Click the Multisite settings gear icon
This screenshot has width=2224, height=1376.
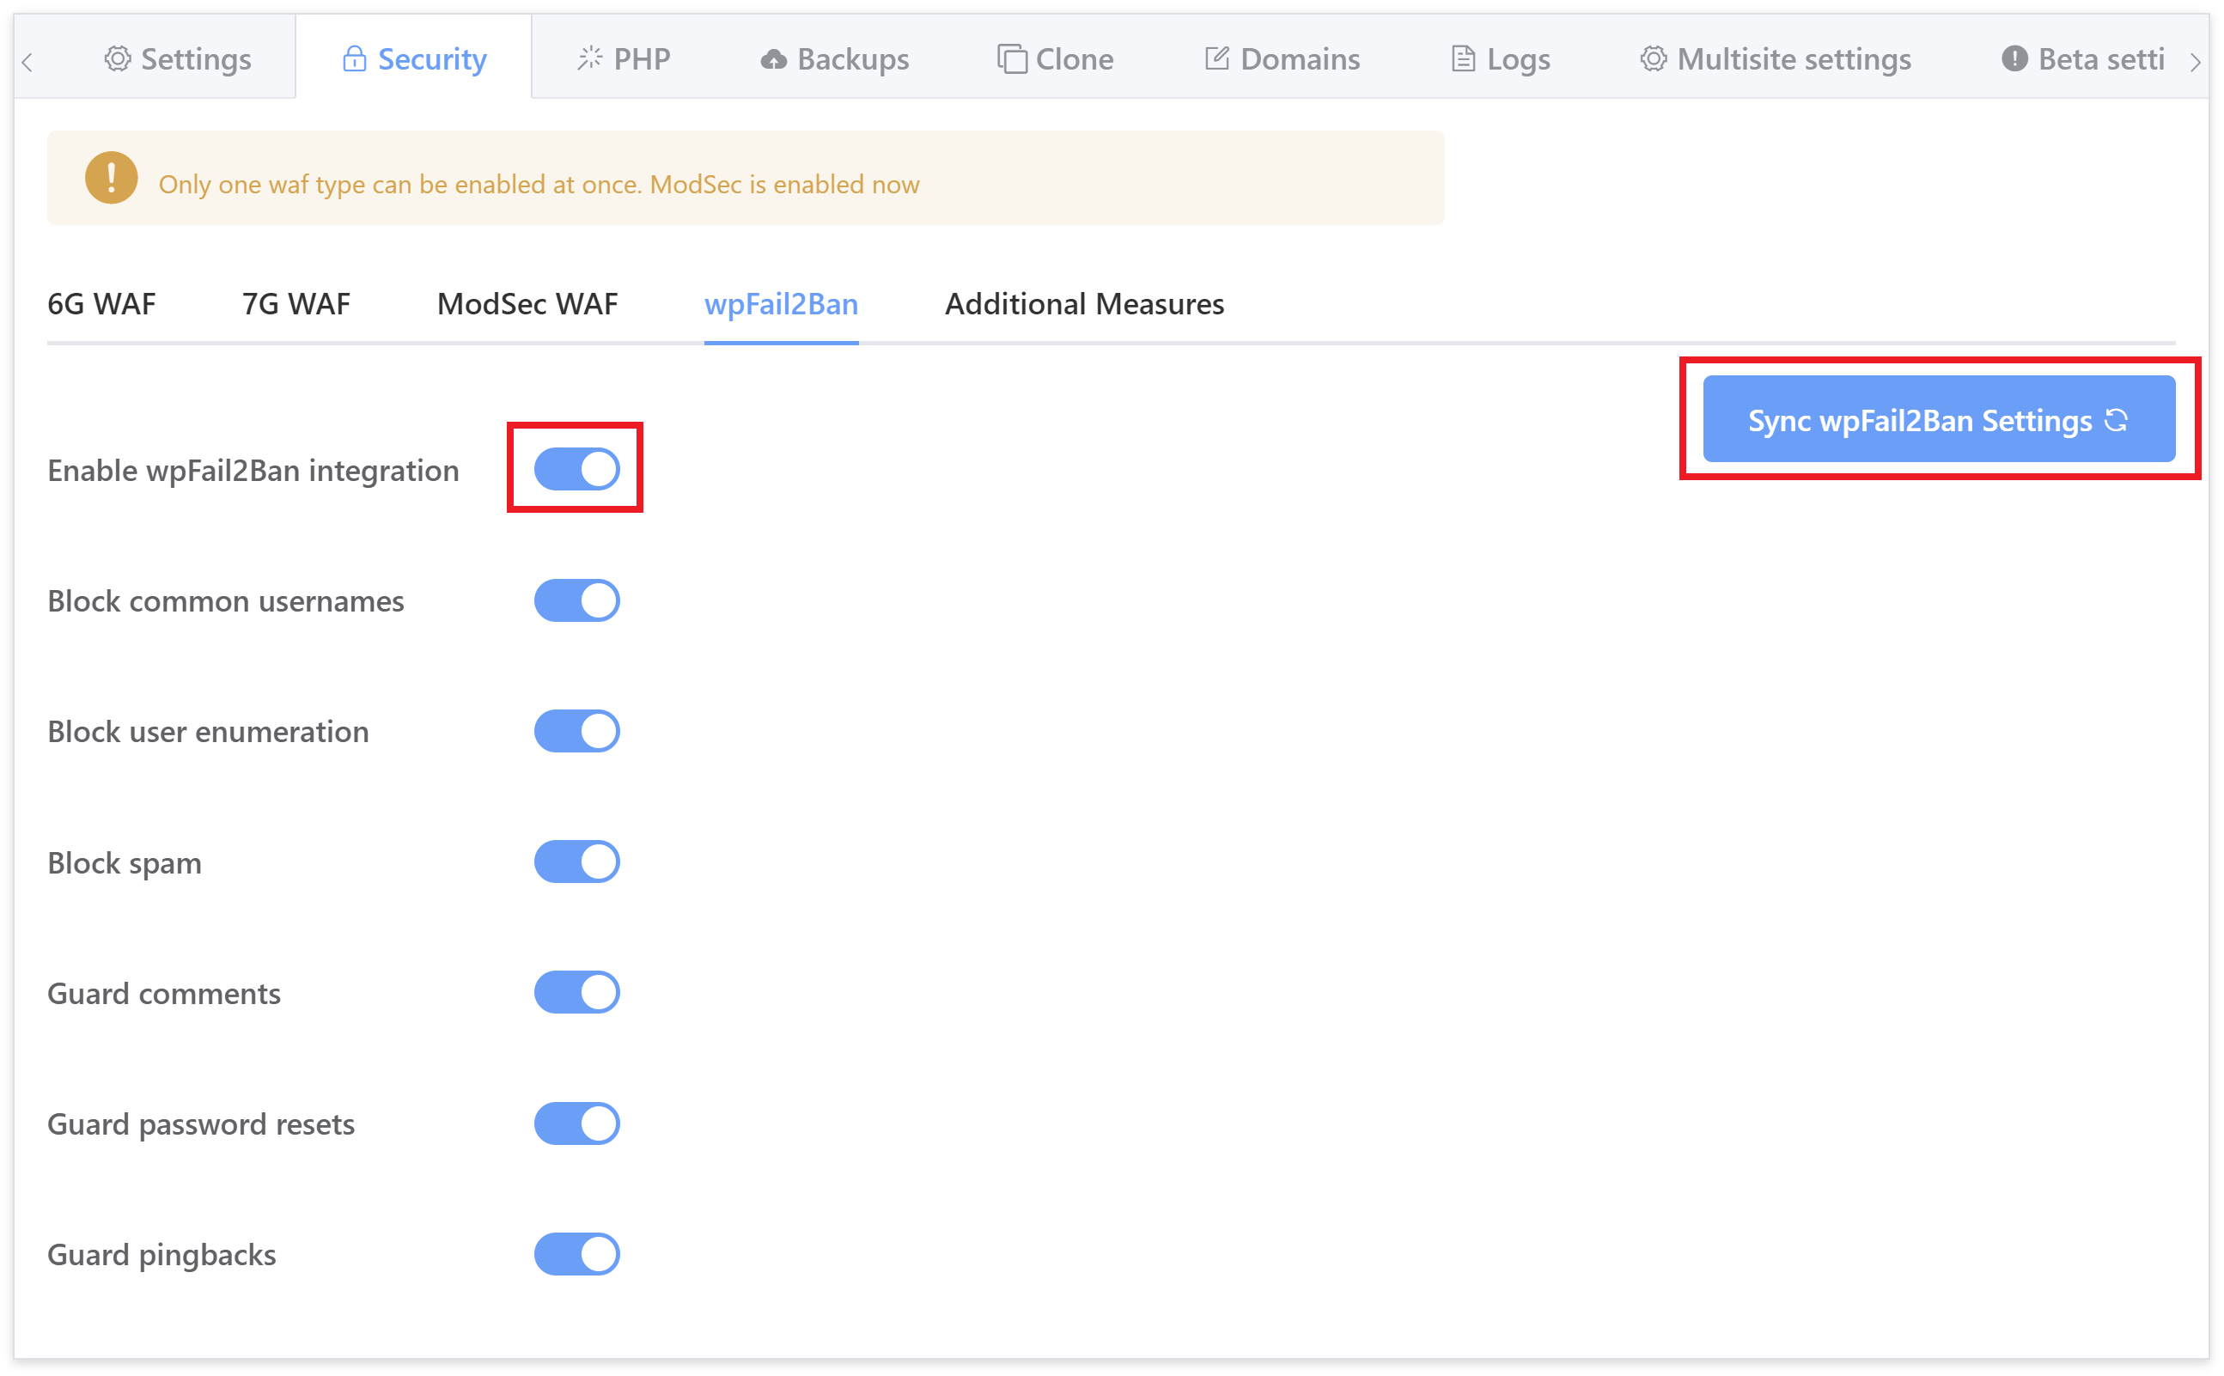point(1654,59)
